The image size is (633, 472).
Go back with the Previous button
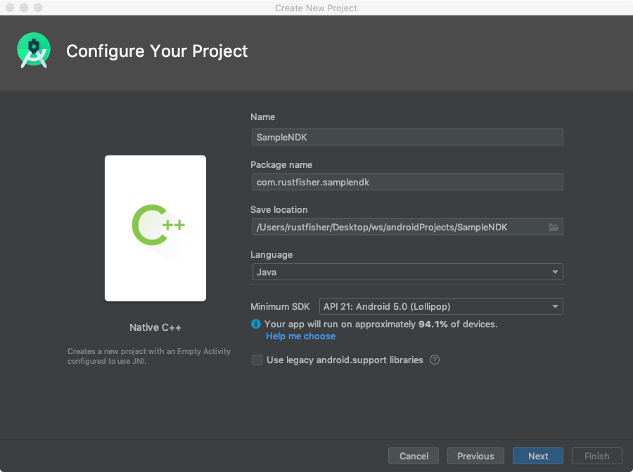[475, 456]
